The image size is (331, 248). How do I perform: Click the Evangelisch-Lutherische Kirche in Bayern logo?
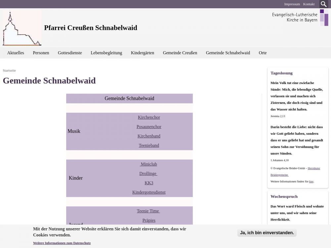[x=300, y=18]
